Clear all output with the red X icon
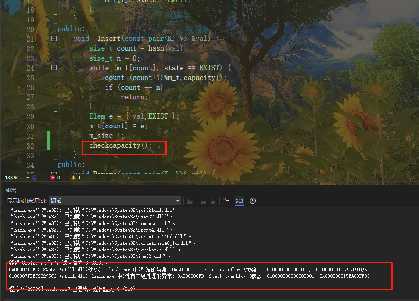This screenshot has height=301, width=419. [226, 201]
